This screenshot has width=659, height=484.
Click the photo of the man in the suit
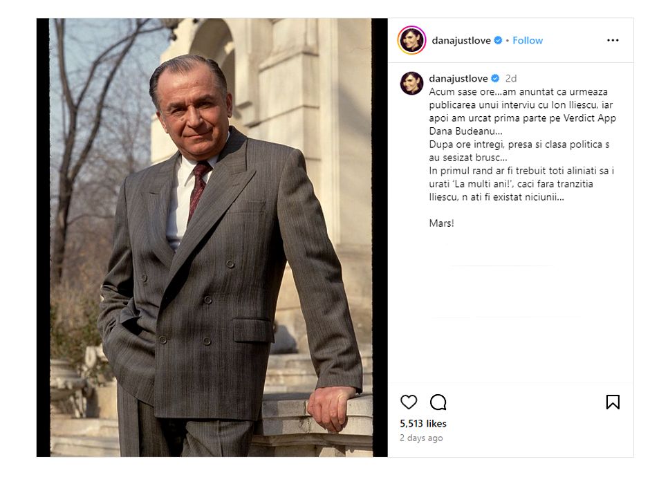[212, 237]
